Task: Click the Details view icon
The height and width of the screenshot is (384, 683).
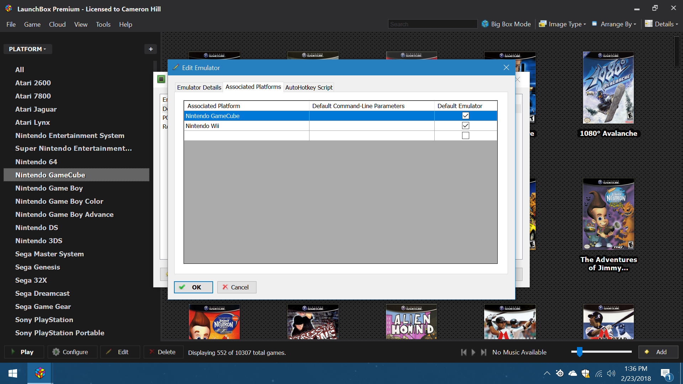Action: tap(648, 24)
